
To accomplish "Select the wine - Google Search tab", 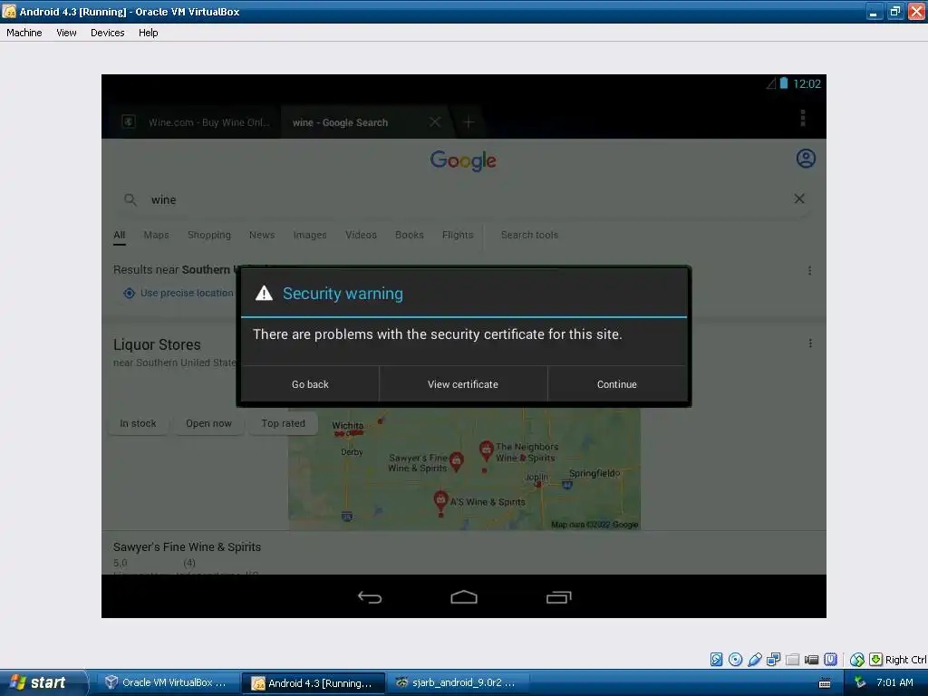I will point(341,122).
